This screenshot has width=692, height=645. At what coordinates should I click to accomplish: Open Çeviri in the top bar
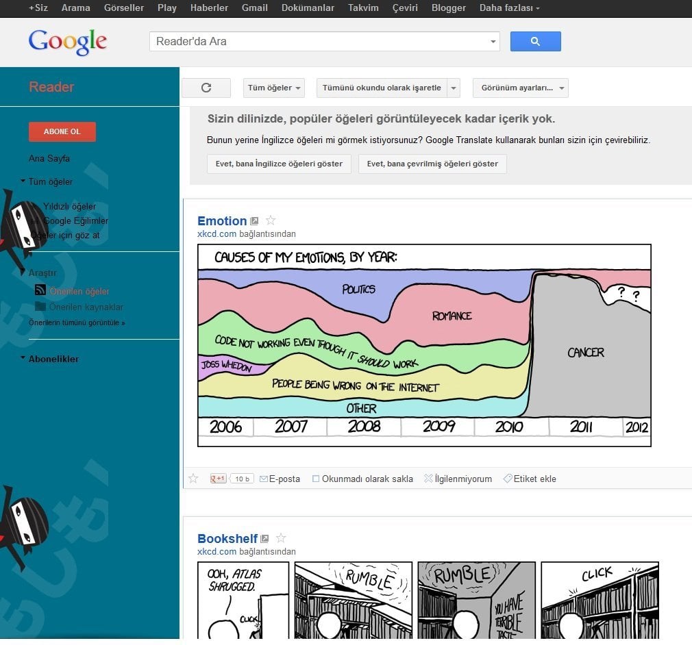(405, 8)
